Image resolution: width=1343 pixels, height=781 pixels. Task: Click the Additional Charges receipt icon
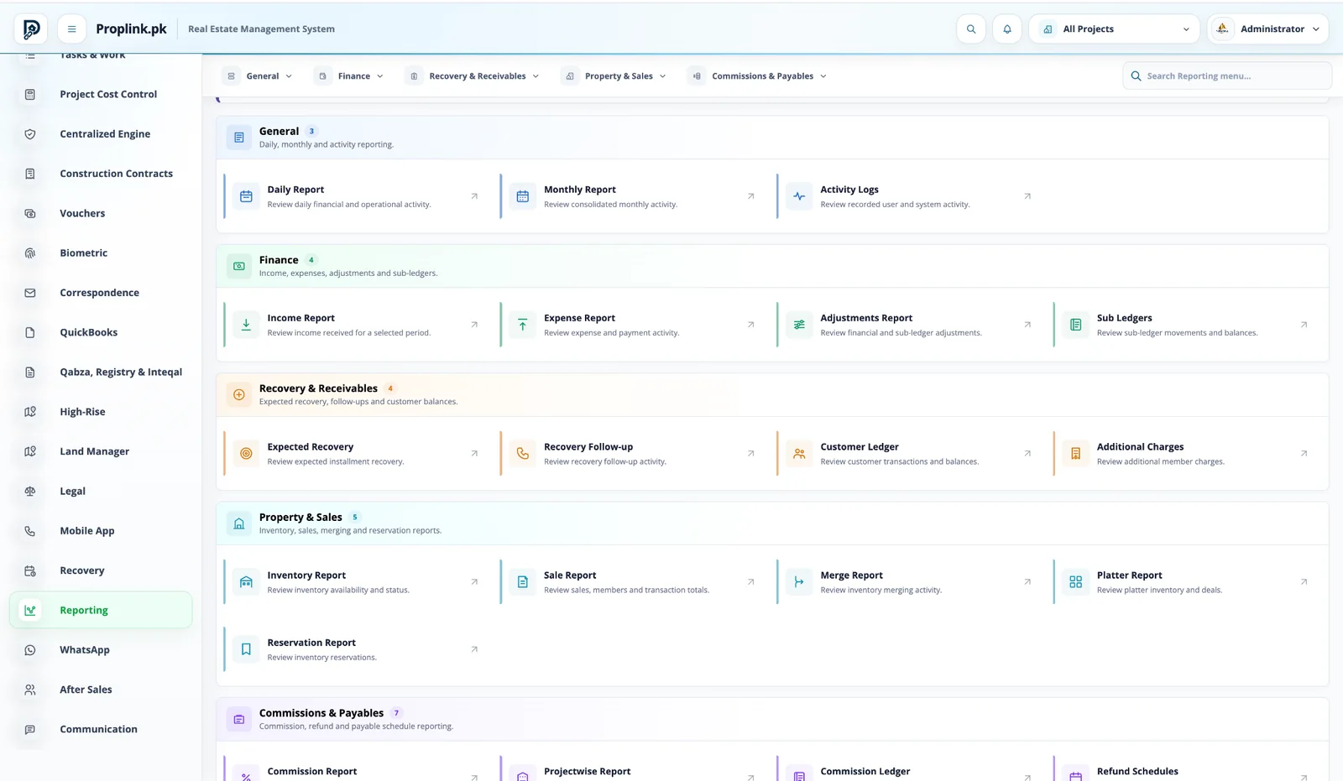[x=1075, y=454]
